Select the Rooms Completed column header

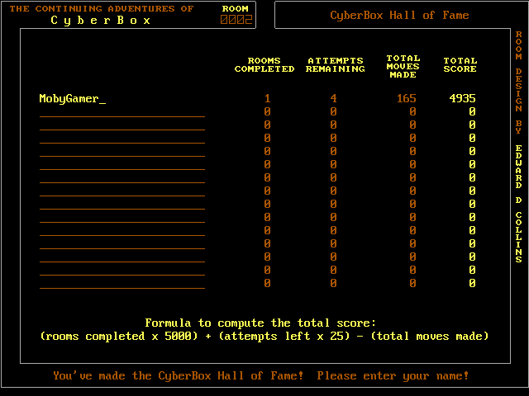coord(264,65)
